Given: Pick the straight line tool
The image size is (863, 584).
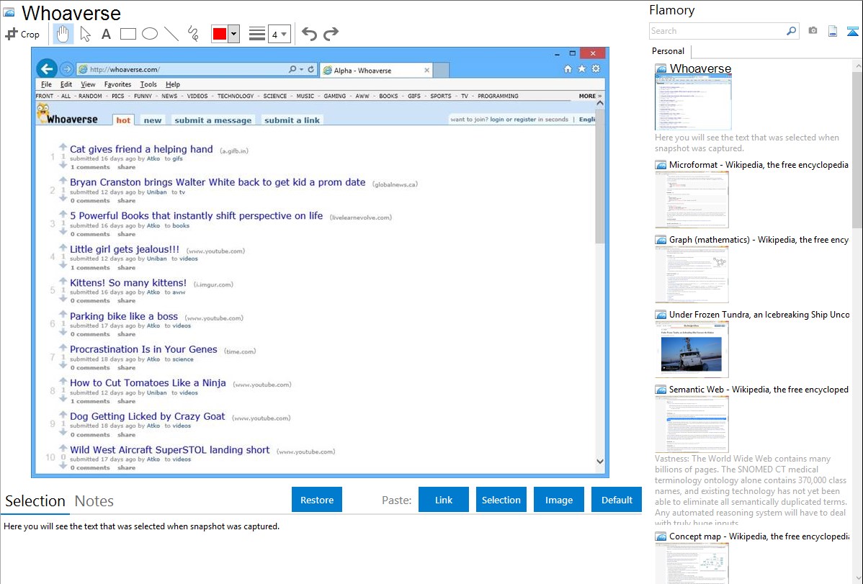Looking at the screenshot, I should click(x=171, y=34).
